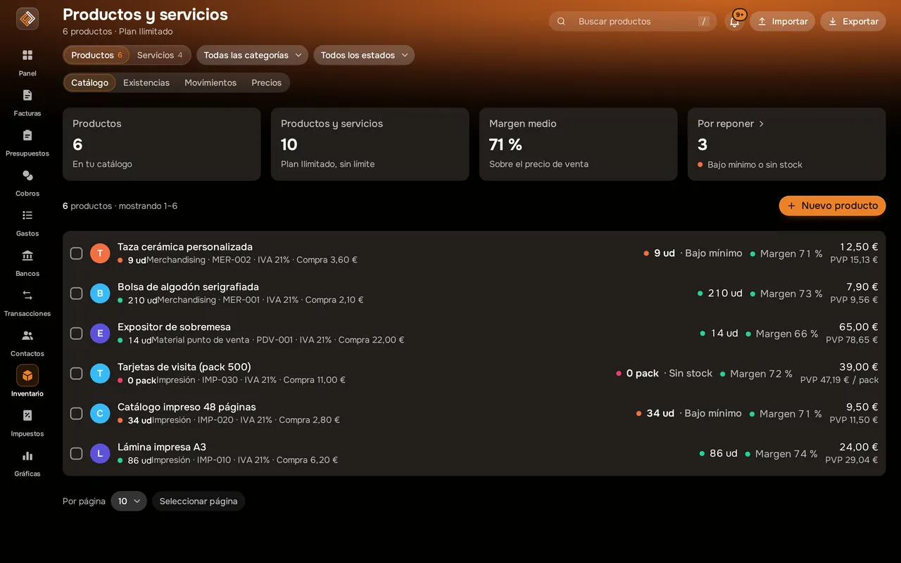Click the Nuevo producto button

(832, 205)
